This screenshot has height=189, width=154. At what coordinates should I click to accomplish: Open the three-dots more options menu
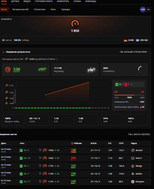coord(148,10)
